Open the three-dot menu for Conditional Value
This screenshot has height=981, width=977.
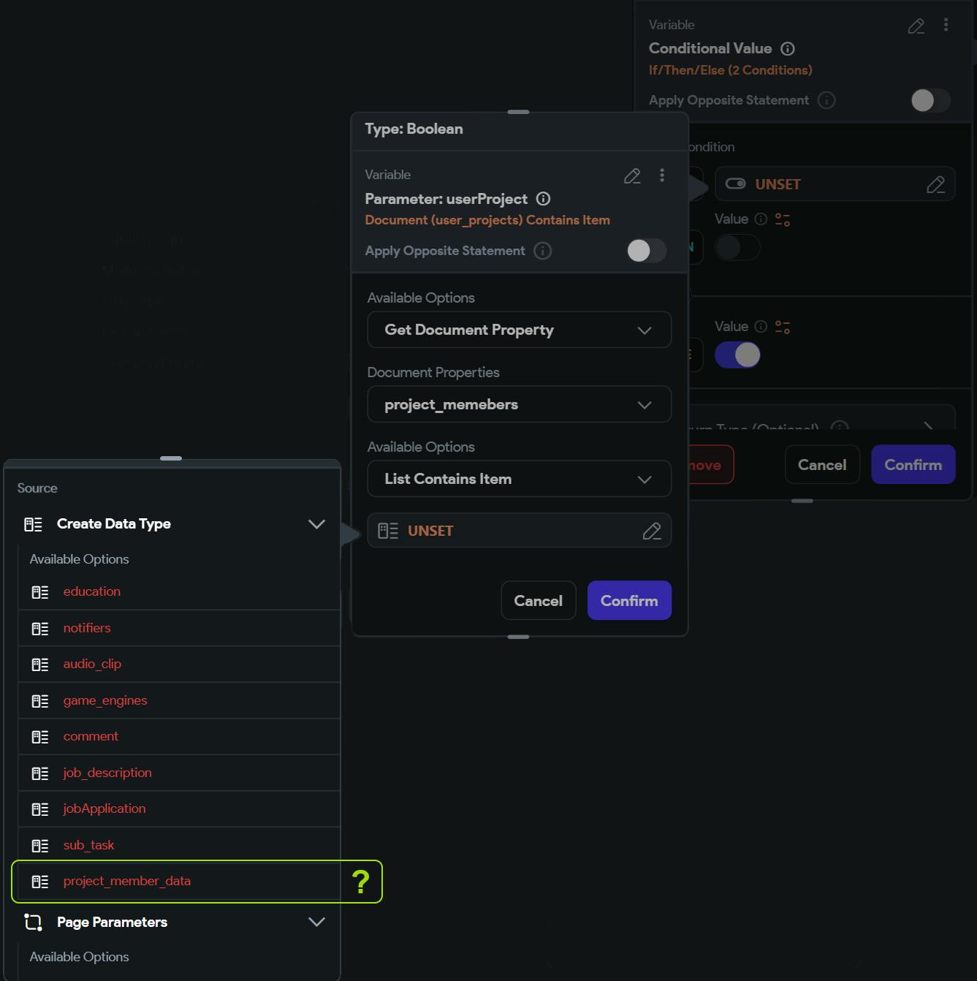[x=946, y=25]
